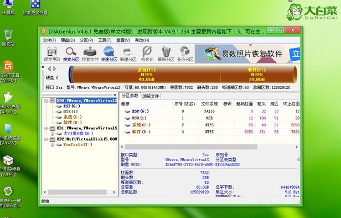Switch to the Partition Parameters (分区参数) tab
Screen dimensions: 341x218
point(130,96)
